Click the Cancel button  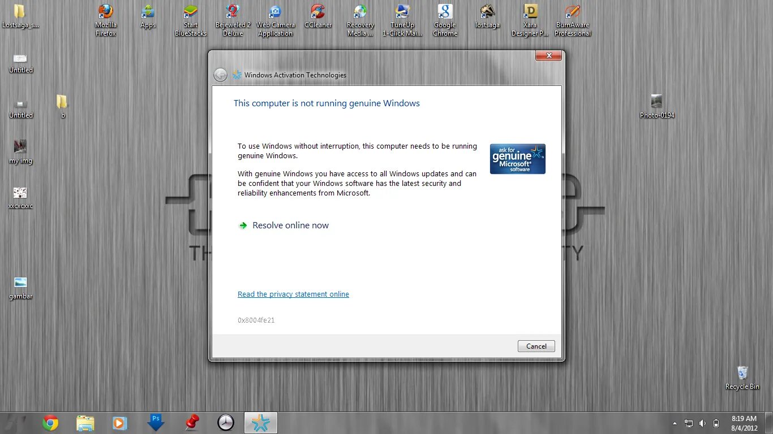point(536,346)
